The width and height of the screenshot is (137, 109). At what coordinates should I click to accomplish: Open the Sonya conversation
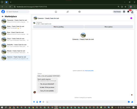point(15,40)
